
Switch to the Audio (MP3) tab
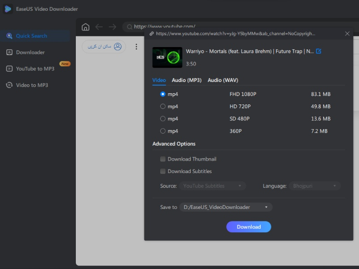point(186,80)
